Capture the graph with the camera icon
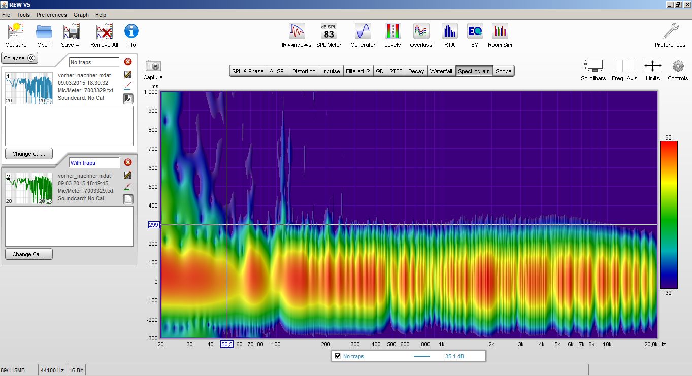Image resolution: width=692 pixels, height=376 pixels. coord(153,66)
